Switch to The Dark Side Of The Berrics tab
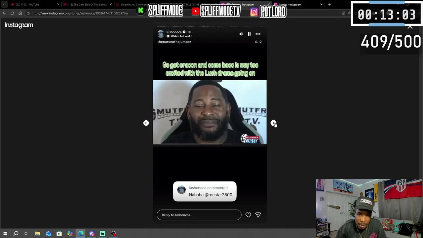Image resolution: width=423 pixels, height=238 pixels. click(x=87, y=5)
